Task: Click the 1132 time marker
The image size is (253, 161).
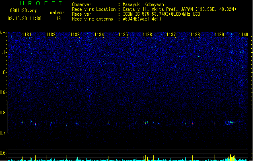Action: coord(51,35)
